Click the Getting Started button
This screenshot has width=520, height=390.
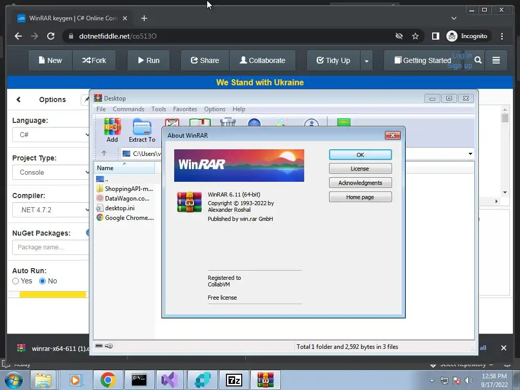(x=423, y=60)
